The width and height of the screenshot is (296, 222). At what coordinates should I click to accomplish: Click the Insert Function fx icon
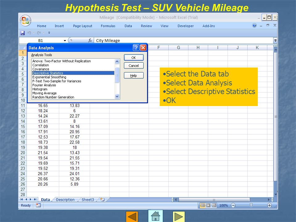(x=90, y=40)
